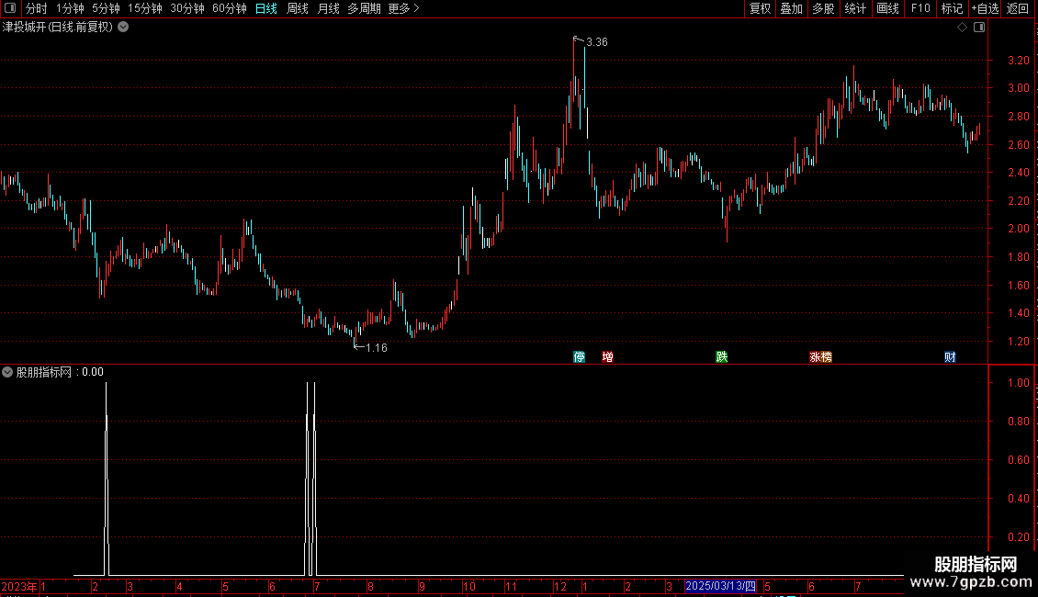
Task: Open the 复权 adjustment option
Action: pos(760,8)
